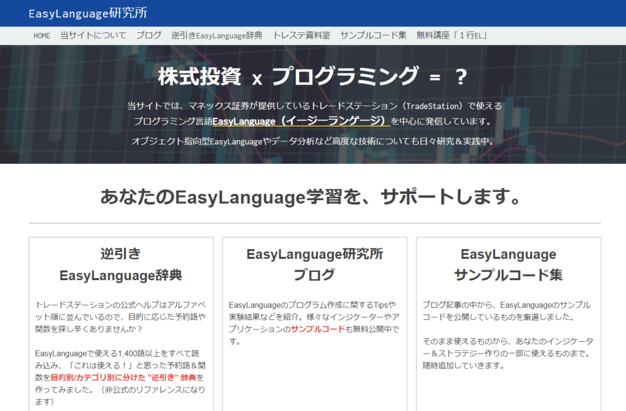Select the ブログ navigation item
Image resolution: width=626 pixels, height=411 pixels.
(x=149, y=35)
